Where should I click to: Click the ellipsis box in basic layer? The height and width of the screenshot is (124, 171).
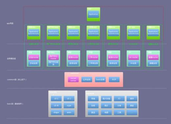(x=132, y=112)
